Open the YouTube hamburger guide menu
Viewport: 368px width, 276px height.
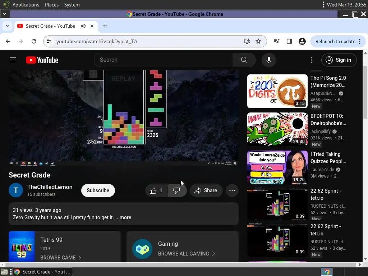(x=13, y=60)
